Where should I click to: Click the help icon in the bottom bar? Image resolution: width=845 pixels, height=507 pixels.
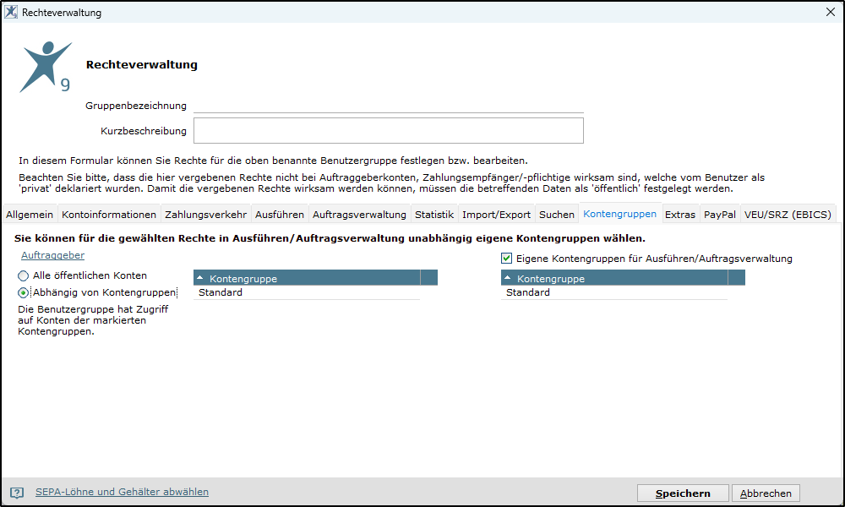point(17,493)
